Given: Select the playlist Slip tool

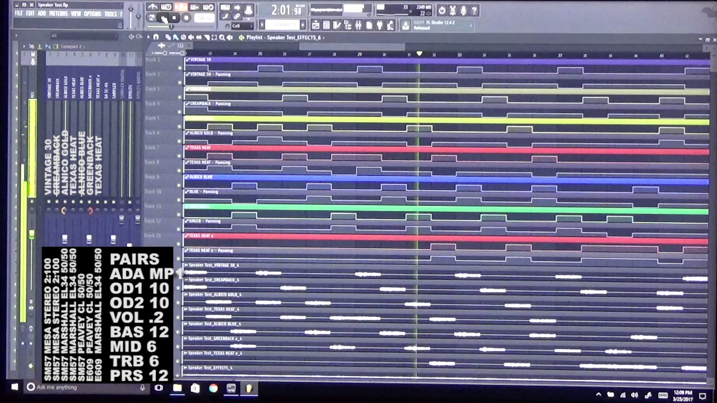Looking at the screenshot, I should [199, 37].
